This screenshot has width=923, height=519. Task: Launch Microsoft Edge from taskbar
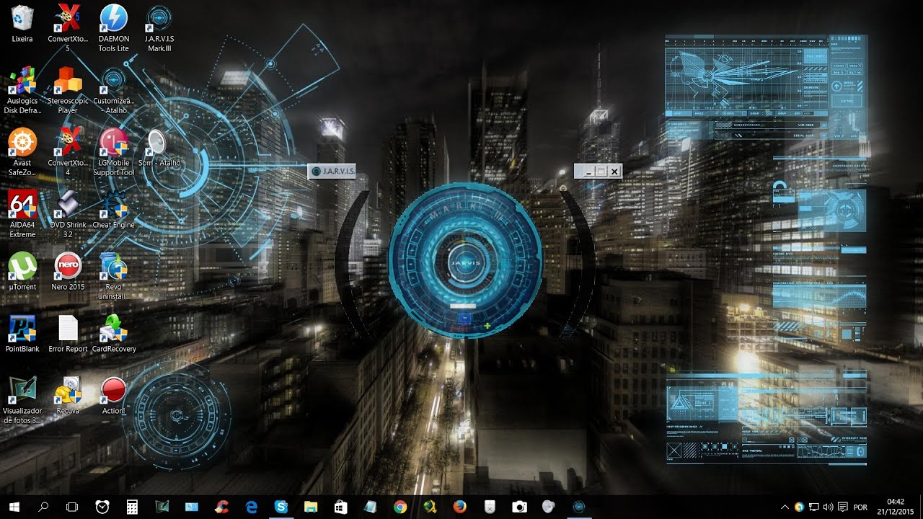tap(251, 507)
